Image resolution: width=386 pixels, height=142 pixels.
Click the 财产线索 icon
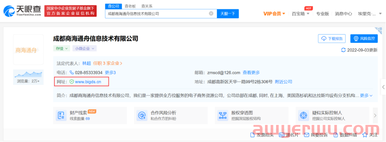[x=61, y=115]
